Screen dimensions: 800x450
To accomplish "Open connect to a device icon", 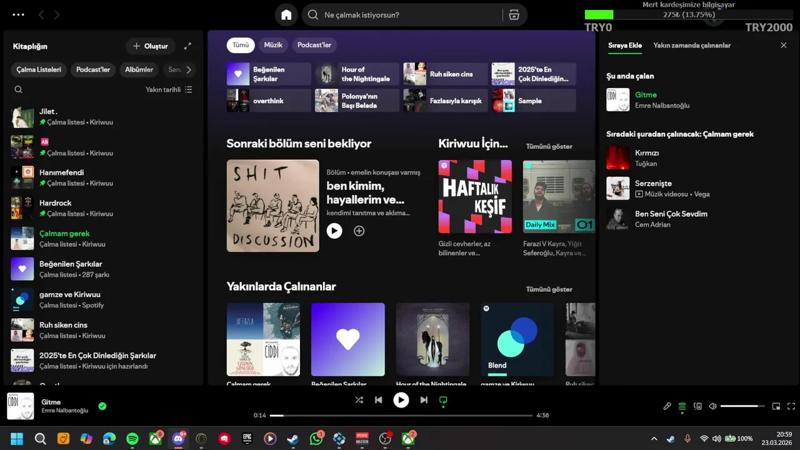I will click(x=697, y=406).
